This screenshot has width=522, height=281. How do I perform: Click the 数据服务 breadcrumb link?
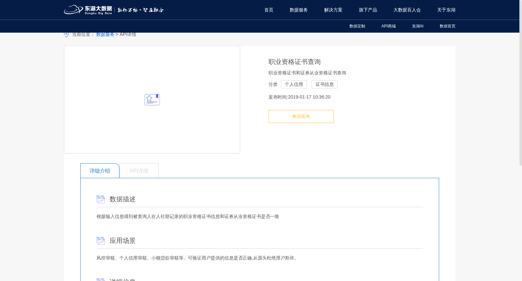point(105,34)
